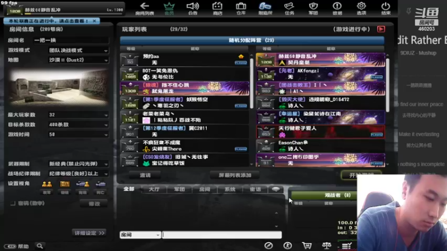The height and width of the screenshot is (251, 447).
Task: Open the game time (50) dropdown
Action: 78,134
